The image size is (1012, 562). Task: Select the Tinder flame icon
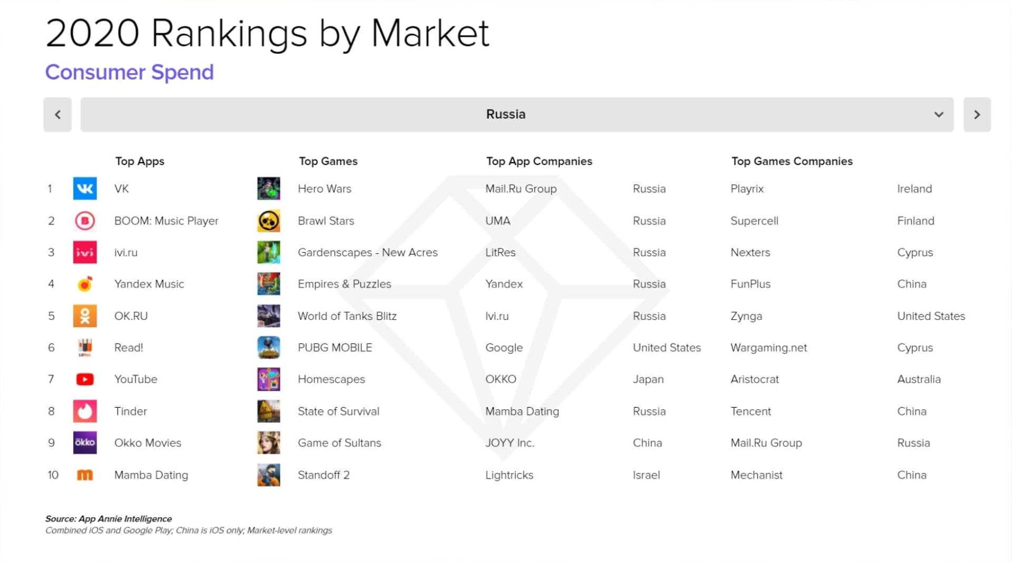point(85,411)
